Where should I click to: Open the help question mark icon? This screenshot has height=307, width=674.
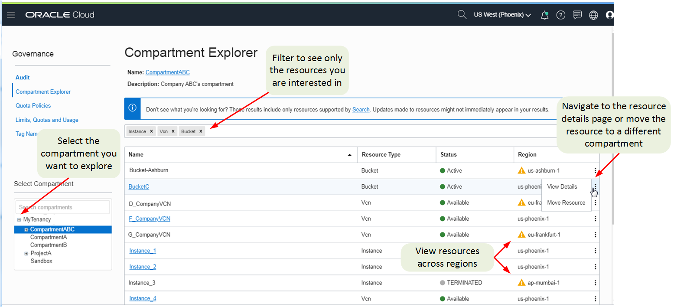tap(561, 15)
